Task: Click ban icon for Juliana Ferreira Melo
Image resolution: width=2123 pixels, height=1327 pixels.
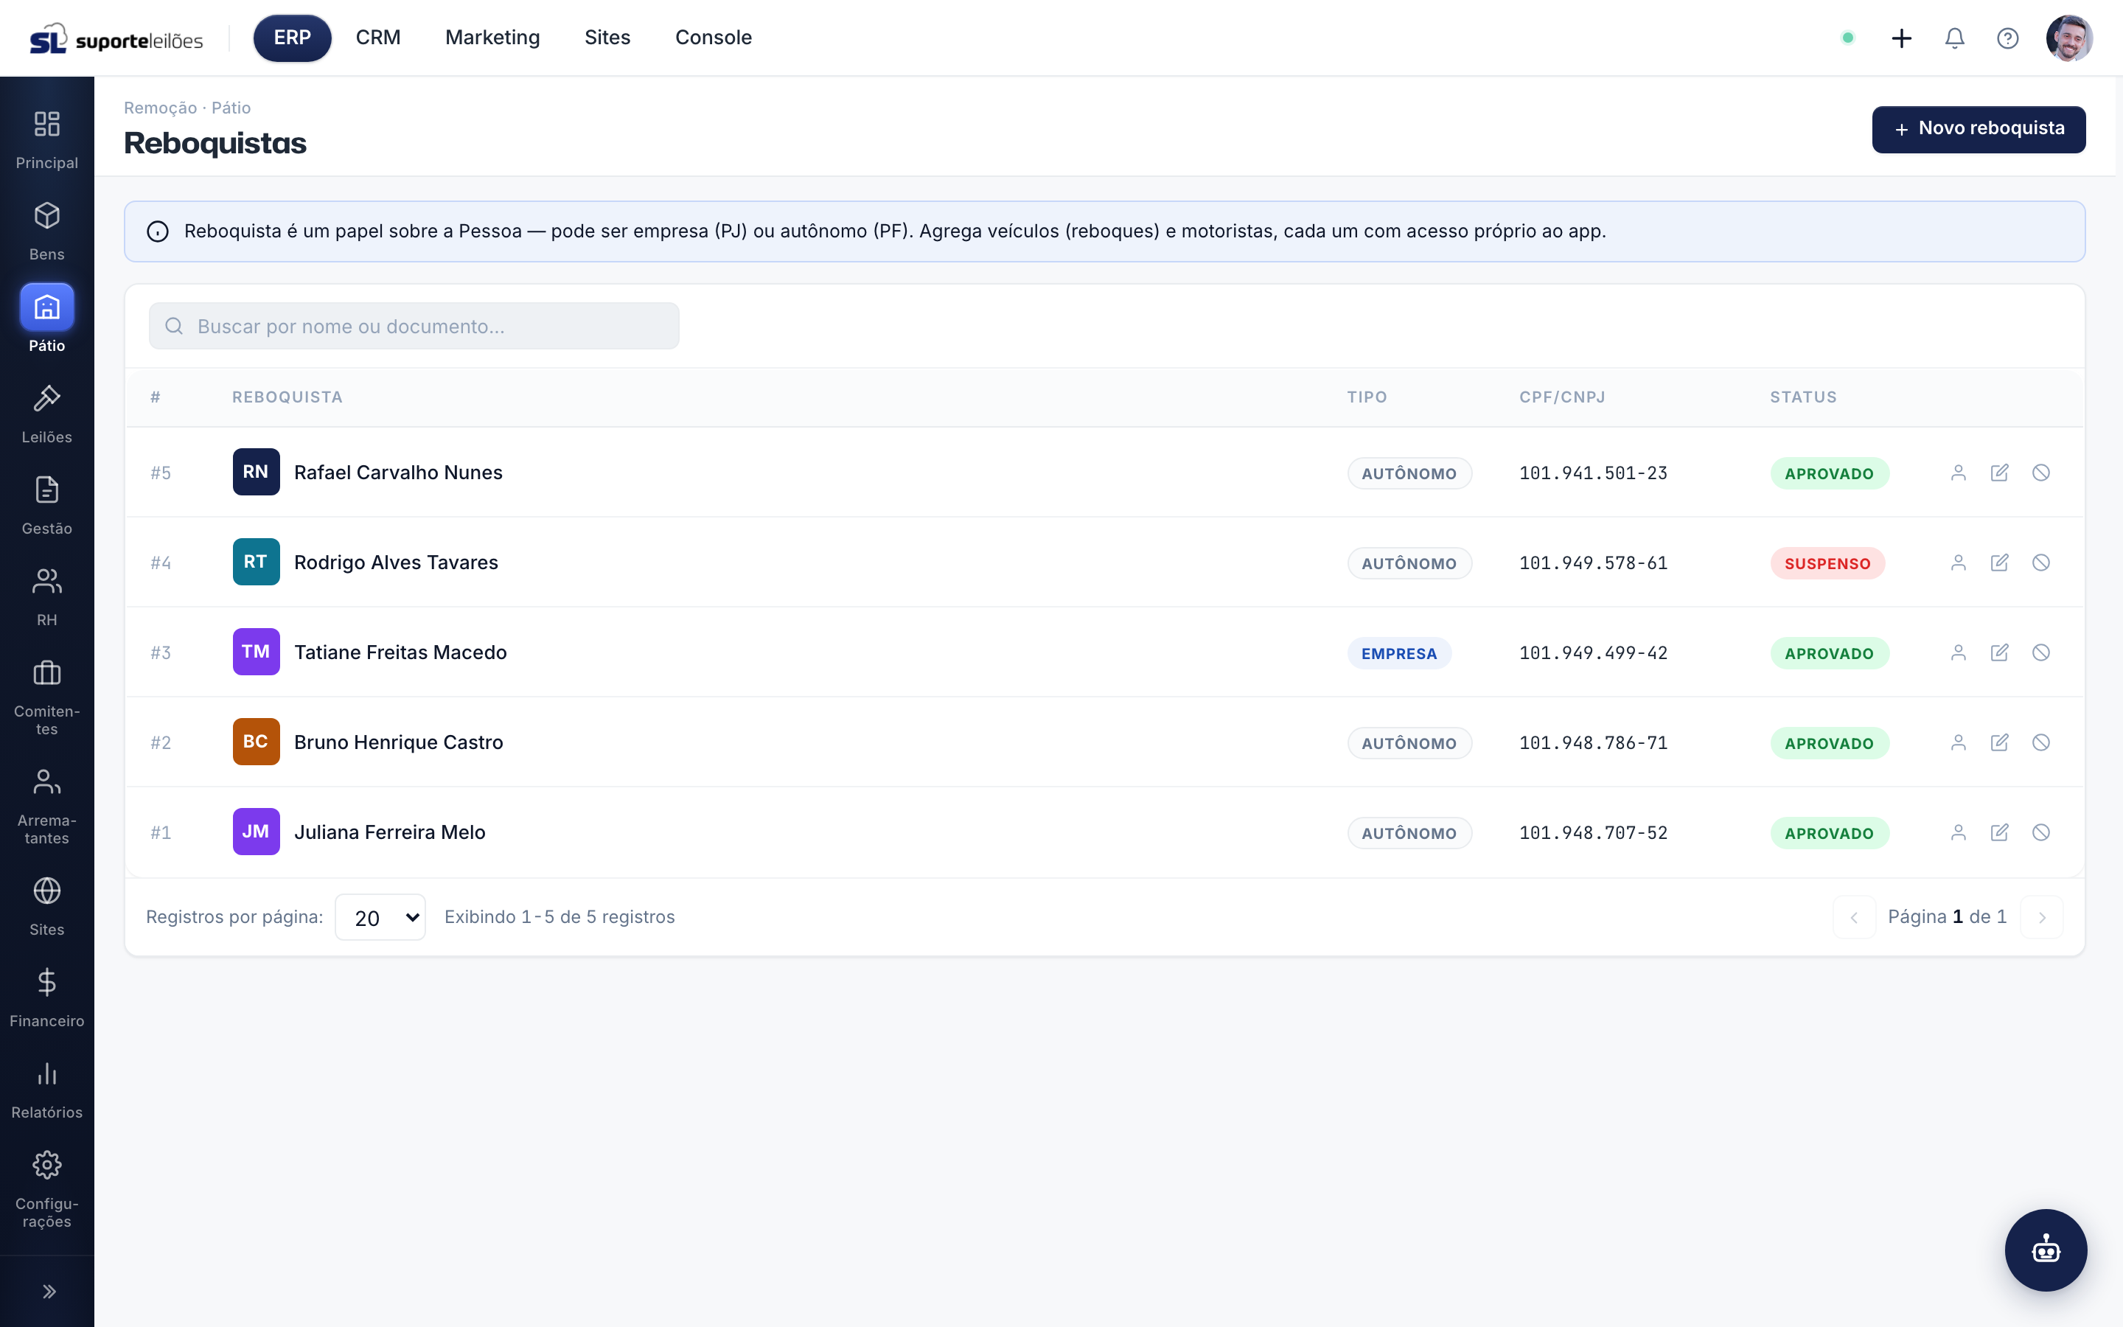Action: 2041,833
